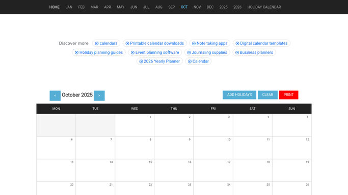Open the HOME menu item
The height and width of the screenshot is (195, 348).
click(55, 7)
